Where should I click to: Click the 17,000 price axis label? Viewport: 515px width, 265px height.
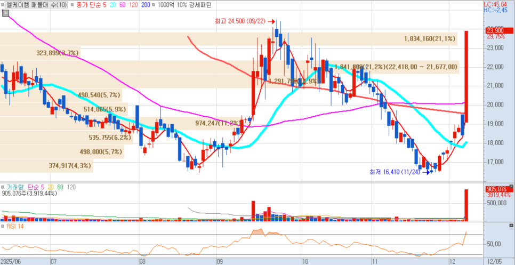tap(496, 162)
